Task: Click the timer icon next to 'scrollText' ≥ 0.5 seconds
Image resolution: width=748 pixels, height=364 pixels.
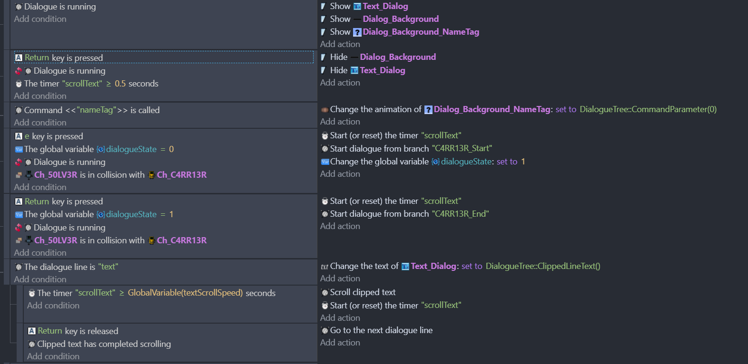Action: [19, 84]
